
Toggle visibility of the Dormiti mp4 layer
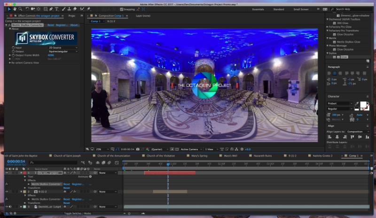click(x=7, y=207)
